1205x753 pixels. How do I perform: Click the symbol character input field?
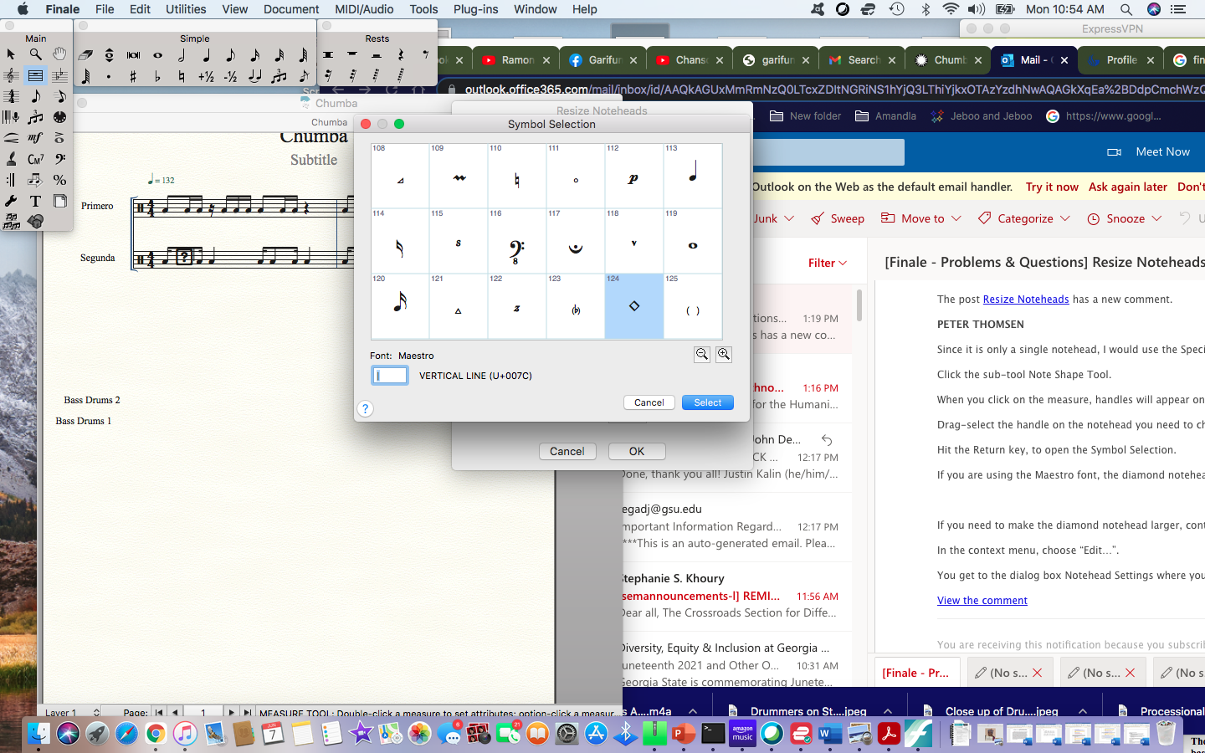(x=390, y=376)
